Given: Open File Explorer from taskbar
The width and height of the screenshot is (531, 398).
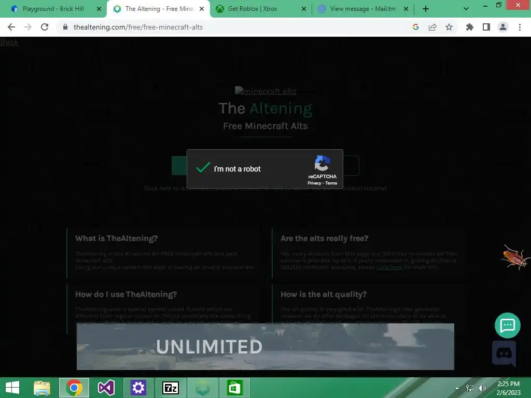Looking at the screenshot, I should click(42, 388).
